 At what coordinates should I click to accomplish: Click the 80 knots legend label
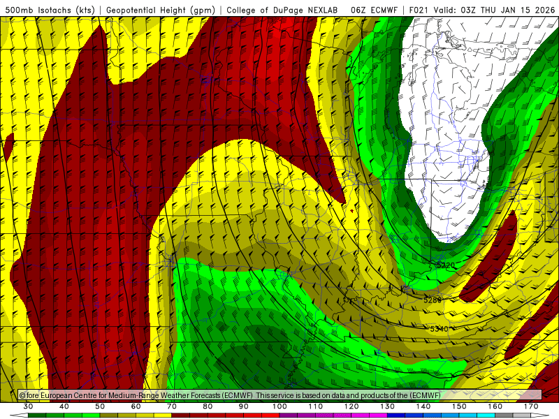click(208, 406)
